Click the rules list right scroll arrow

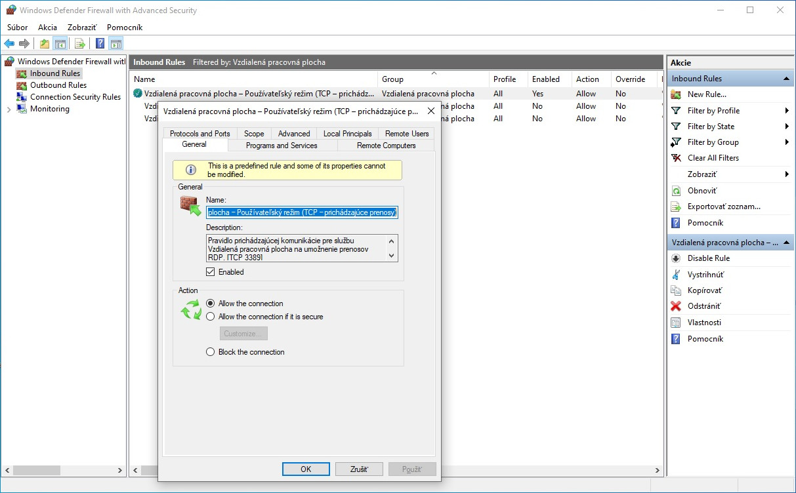pyautogui.click(x=658, y=470)
